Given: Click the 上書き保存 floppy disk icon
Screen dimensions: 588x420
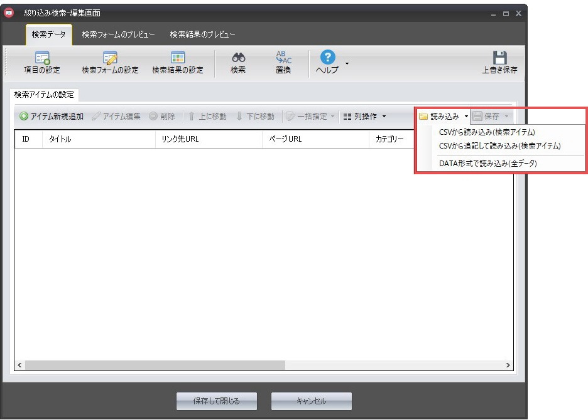Looking at the screenshot, I should tap(499, 58).
